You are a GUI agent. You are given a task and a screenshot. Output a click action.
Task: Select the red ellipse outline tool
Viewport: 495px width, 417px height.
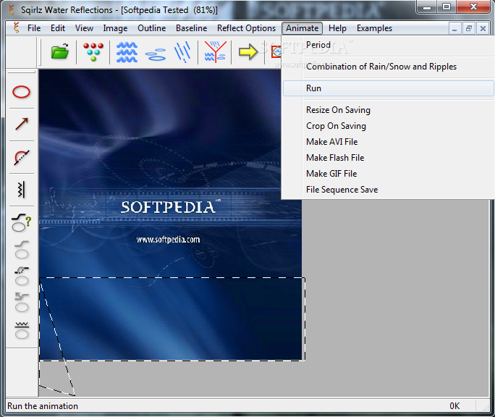[x=21, y=92]
